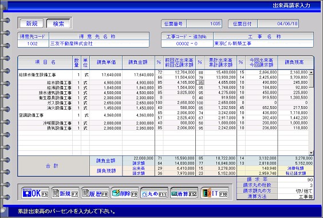Click the 工事コード field showing 00002 - 0

click(x=187, y=44)
